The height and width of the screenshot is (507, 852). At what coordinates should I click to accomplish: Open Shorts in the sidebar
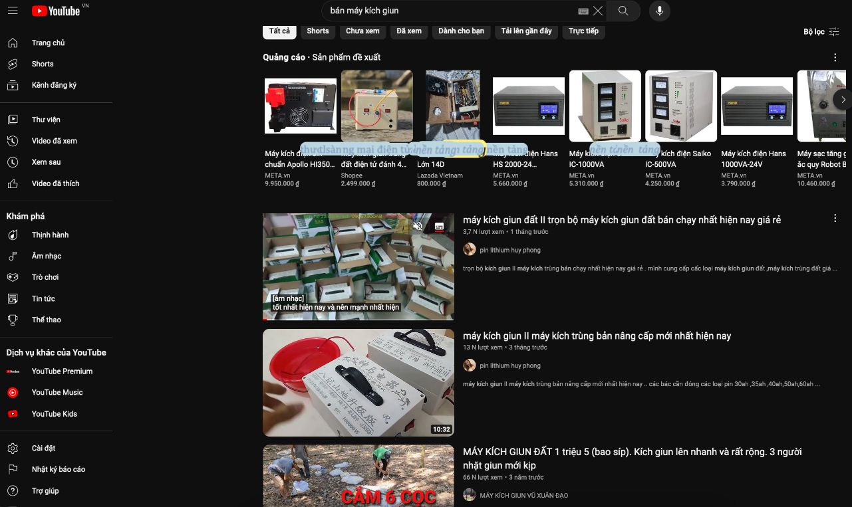point(43,64)
